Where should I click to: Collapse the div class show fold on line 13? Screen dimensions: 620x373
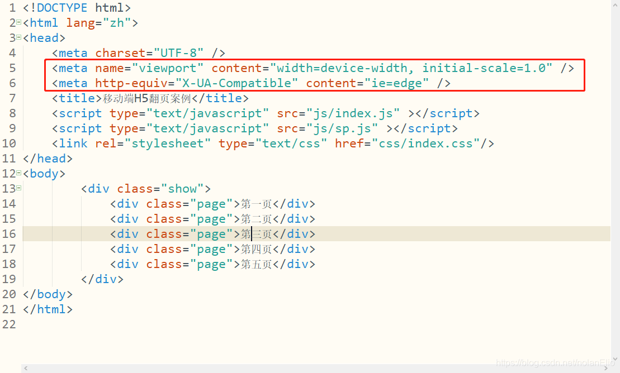coord(18,188)
